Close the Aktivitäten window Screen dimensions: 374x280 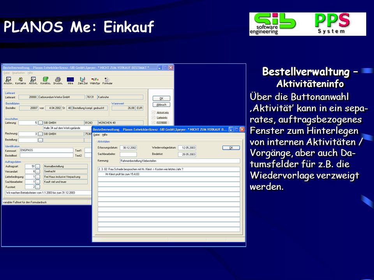tap(242, 129)
